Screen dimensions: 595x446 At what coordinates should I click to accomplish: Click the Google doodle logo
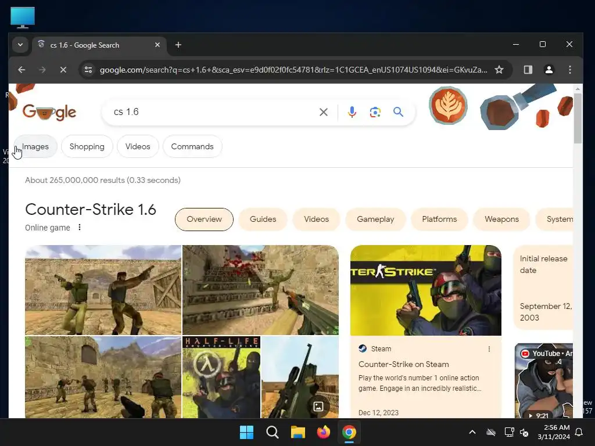point(49,112)
